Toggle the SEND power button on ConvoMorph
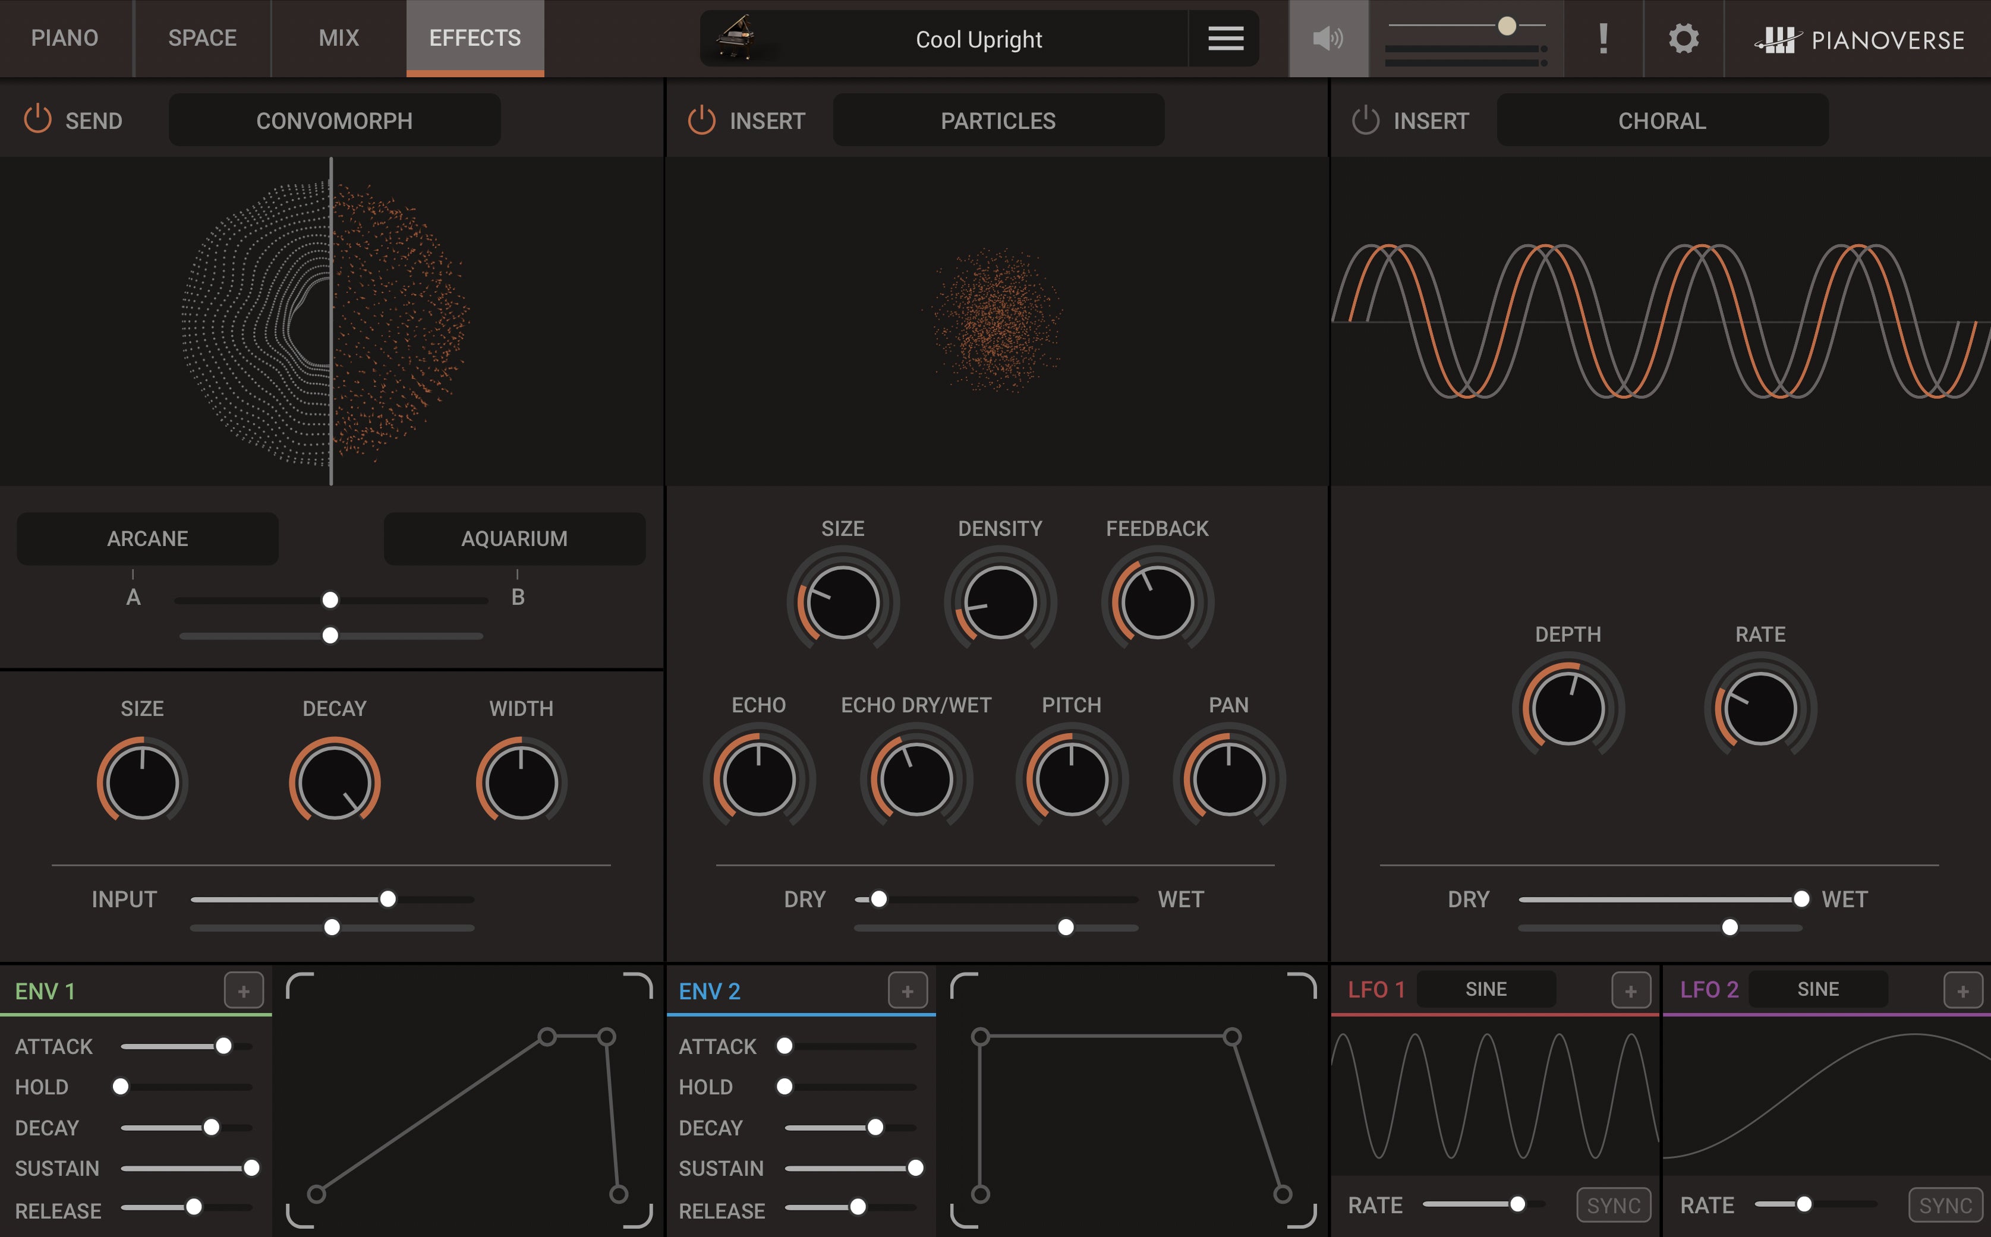The width and height of the screenshot is (1991, 1237). (x=39, y=119)
